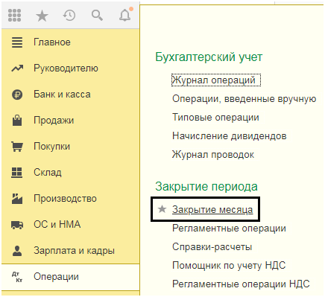Image resolution: width=325 pixels, height=297 pixels.
Task: Toggle favorite star next to Закрытие месяца
Action: tap(162, 209)
